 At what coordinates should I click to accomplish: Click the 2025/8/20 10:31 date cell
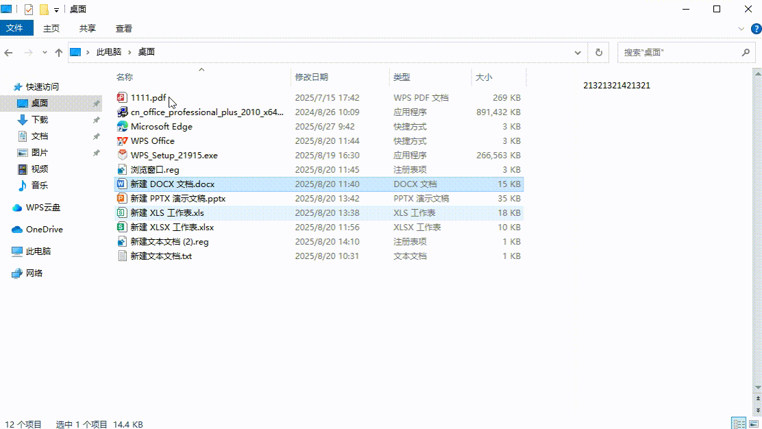[x=327, y=256]
